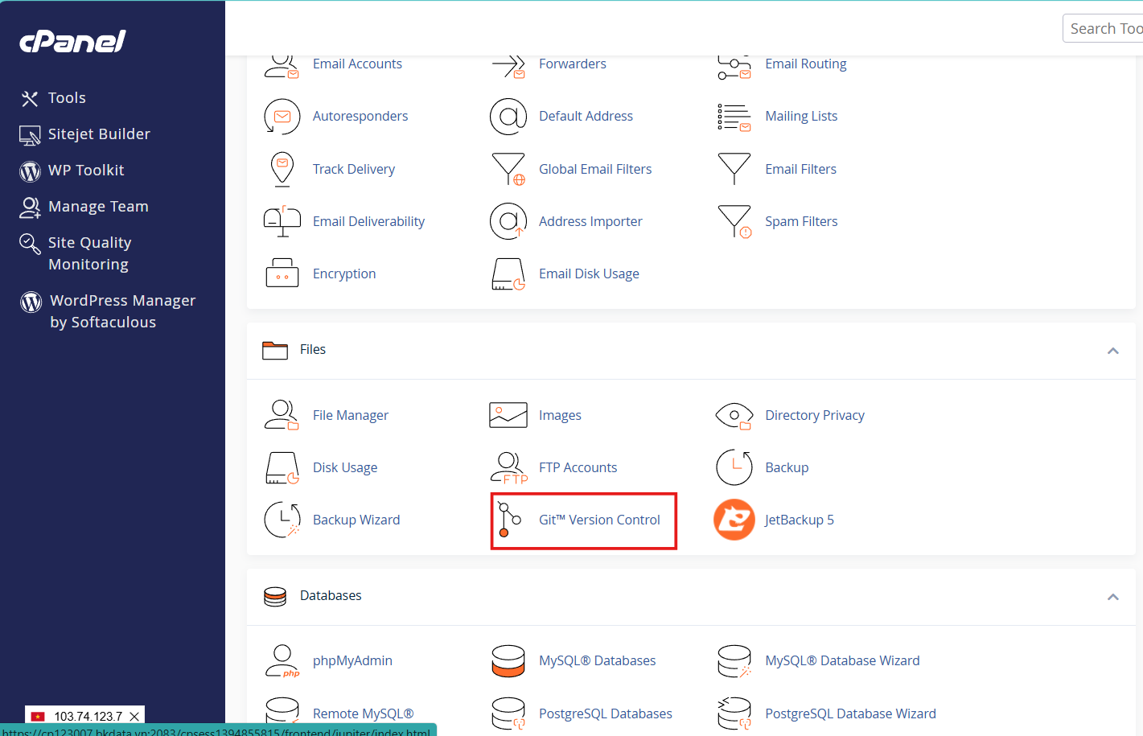Open the JetBackup 5 link
Viewport: 1143px width, 736px height.
(x=800, y=520)
